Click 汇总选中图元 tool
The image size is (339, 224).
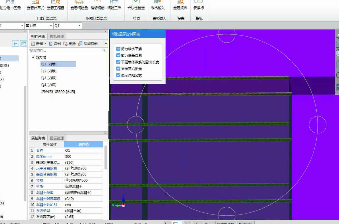pos(10,5)
